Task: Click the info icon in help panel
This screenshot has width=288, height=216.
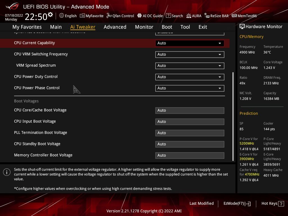Action: tap(7, 172)
